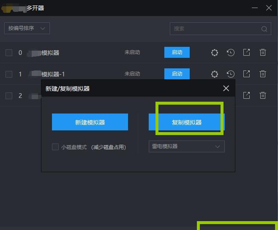This screenshot has height=230, width=278.
Task: Open settings gear for emulator row 0
Action: click(215, 53)
